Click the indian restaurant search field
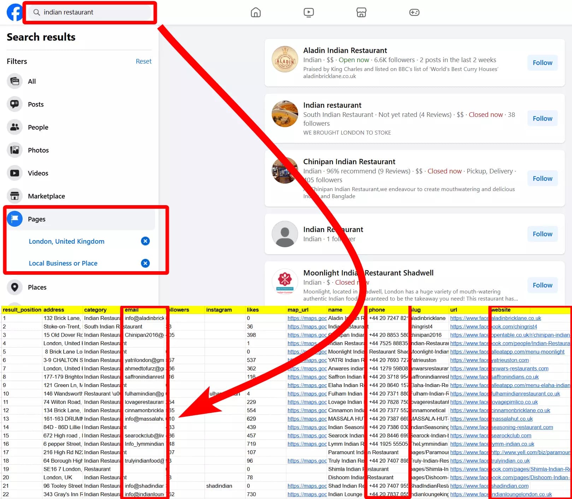The width and height of the screenshot is (572, 499). [x=89, y=12]
